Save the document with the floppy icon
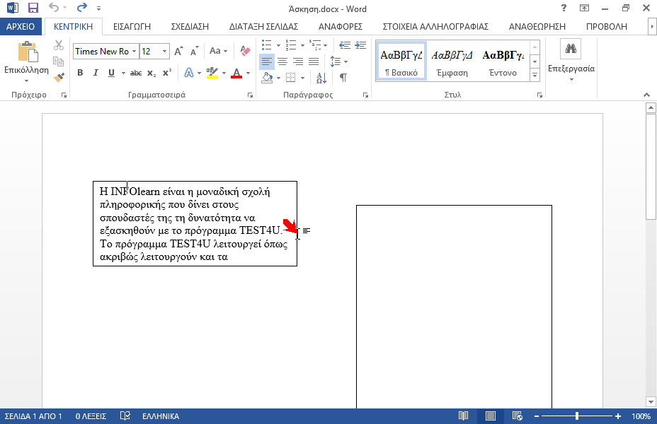 [x=33, y=8]
